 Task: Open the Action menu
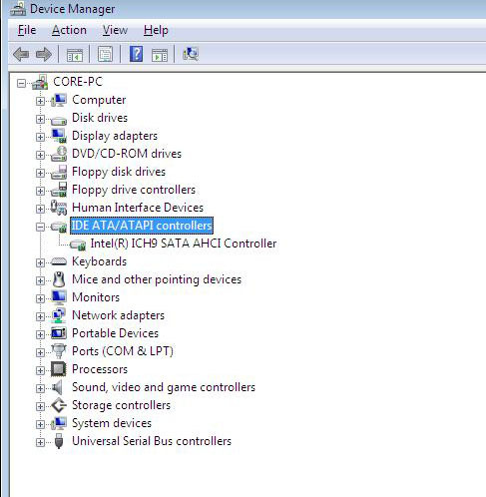(69, 30)
